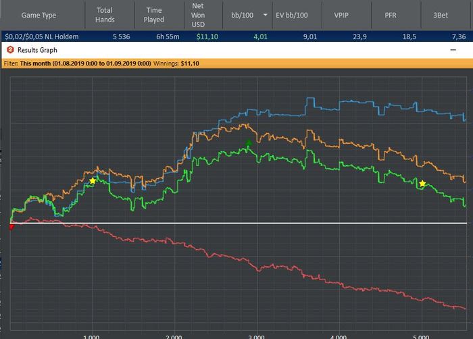
Task: Click the red triangle marker at graph start
Action: [11, 226]
